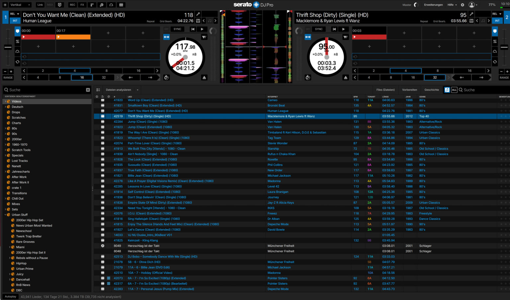The image size is (510, 300).
Task: Open the Files (Dateien) tab
Action: pos(385,90)
